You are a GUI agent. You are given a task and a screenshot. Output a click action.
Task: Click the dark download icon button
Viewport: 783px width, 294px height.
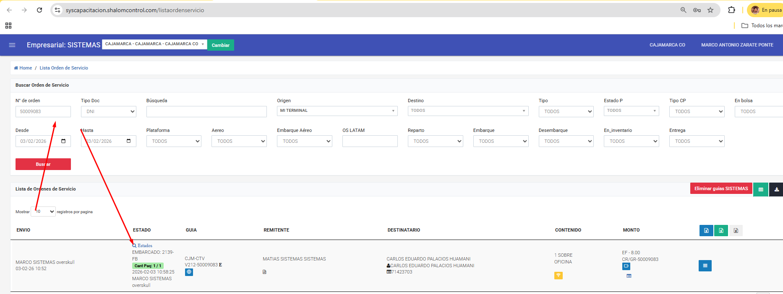[x=776, y=189]
